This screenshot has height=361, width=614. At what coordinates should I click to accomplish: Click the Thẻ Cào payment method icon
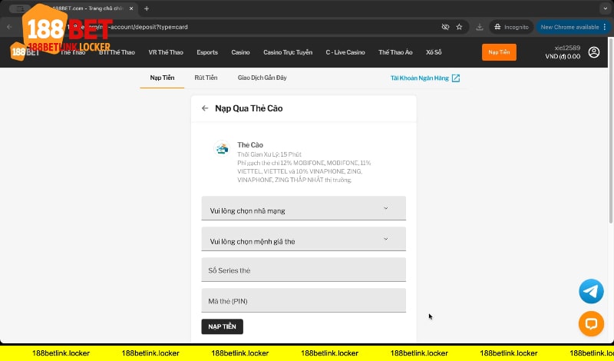click(x=222, y=149)
